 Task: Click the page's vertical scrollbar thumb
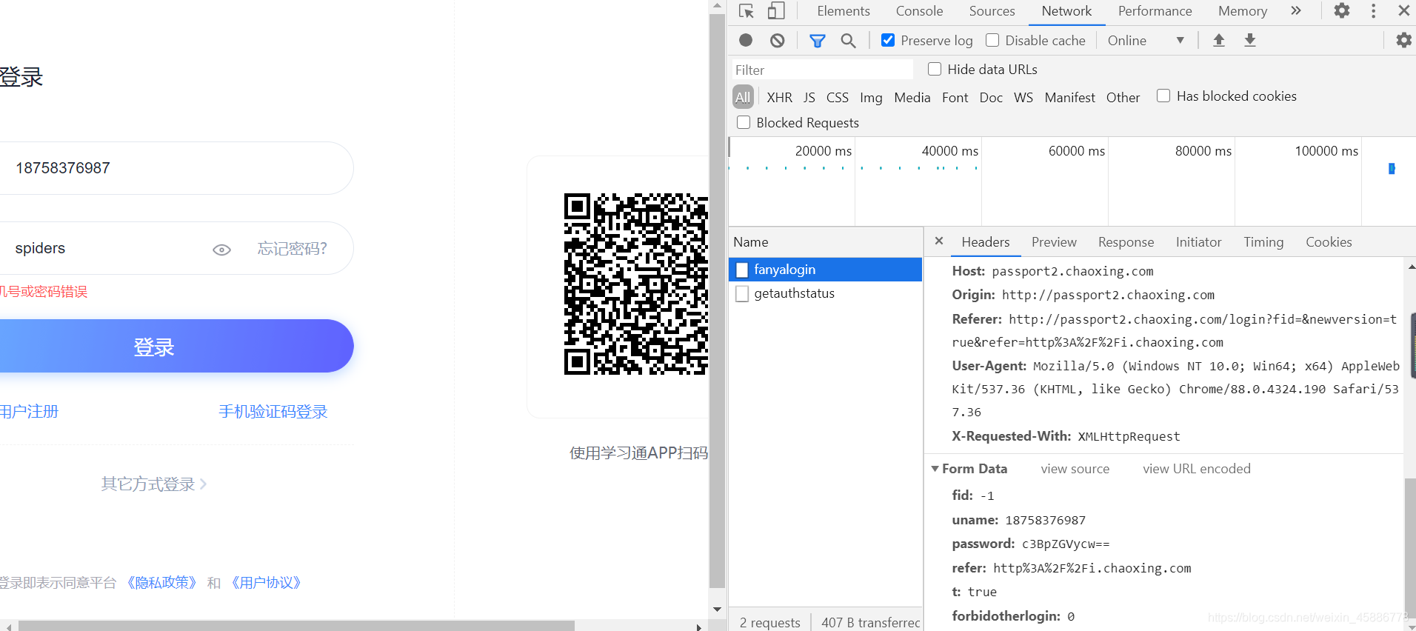click(x=716, y=300)
